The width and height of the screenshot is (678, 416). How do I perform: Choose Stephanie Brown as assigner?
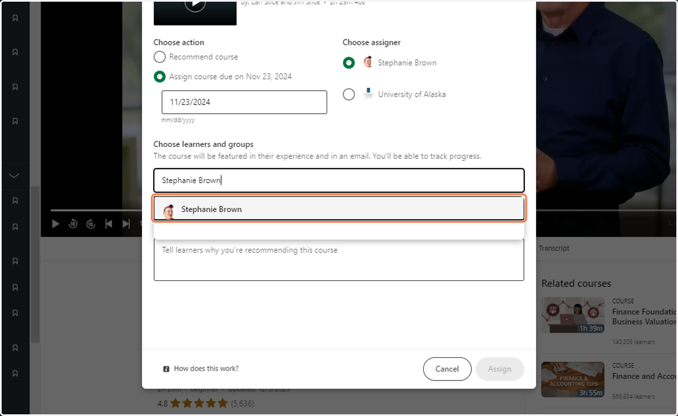point(349,63)
